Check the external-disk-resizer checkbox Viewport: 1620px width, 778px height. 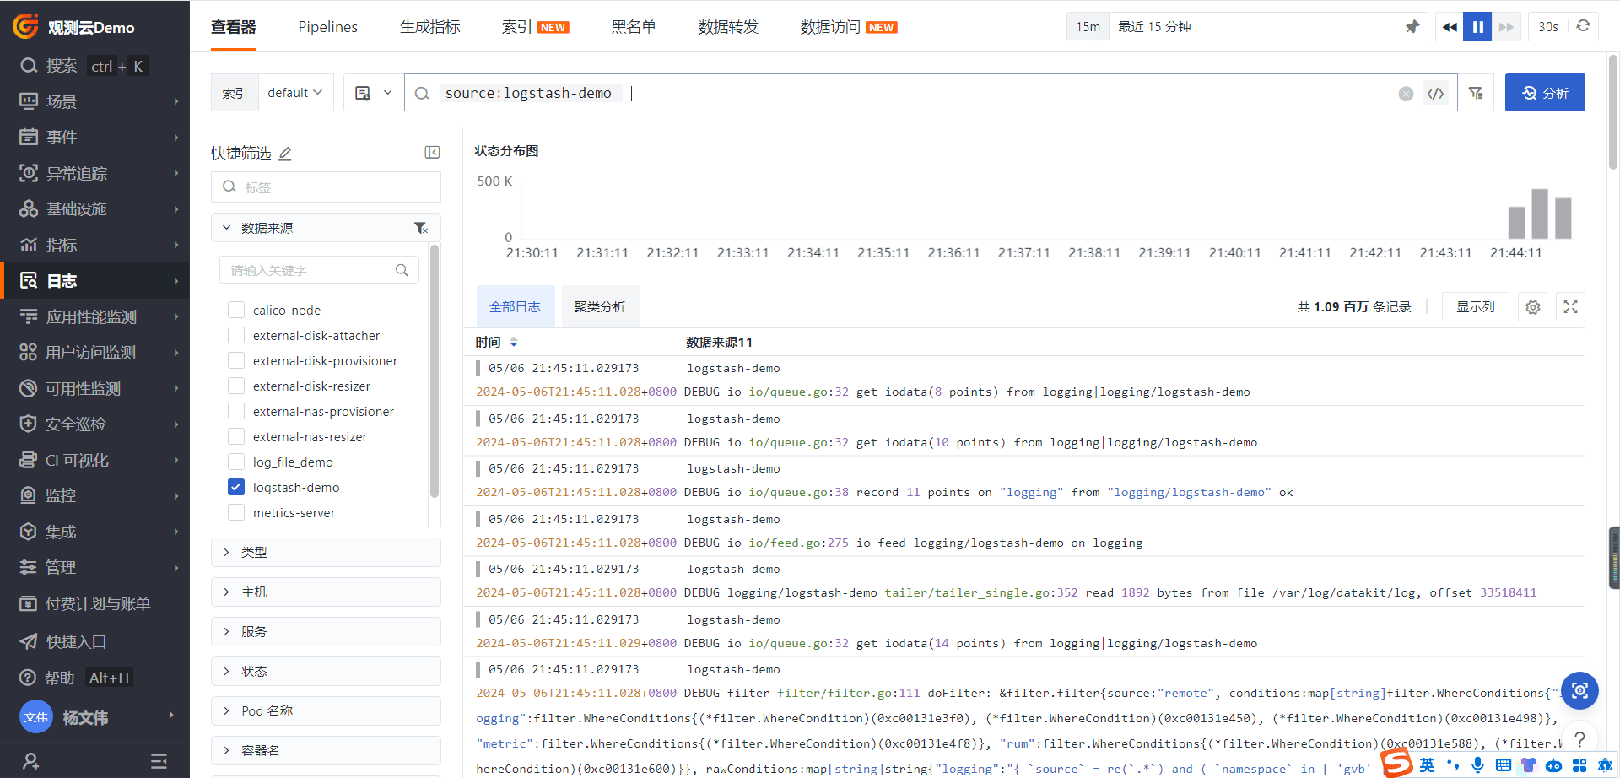pos(236,386)
